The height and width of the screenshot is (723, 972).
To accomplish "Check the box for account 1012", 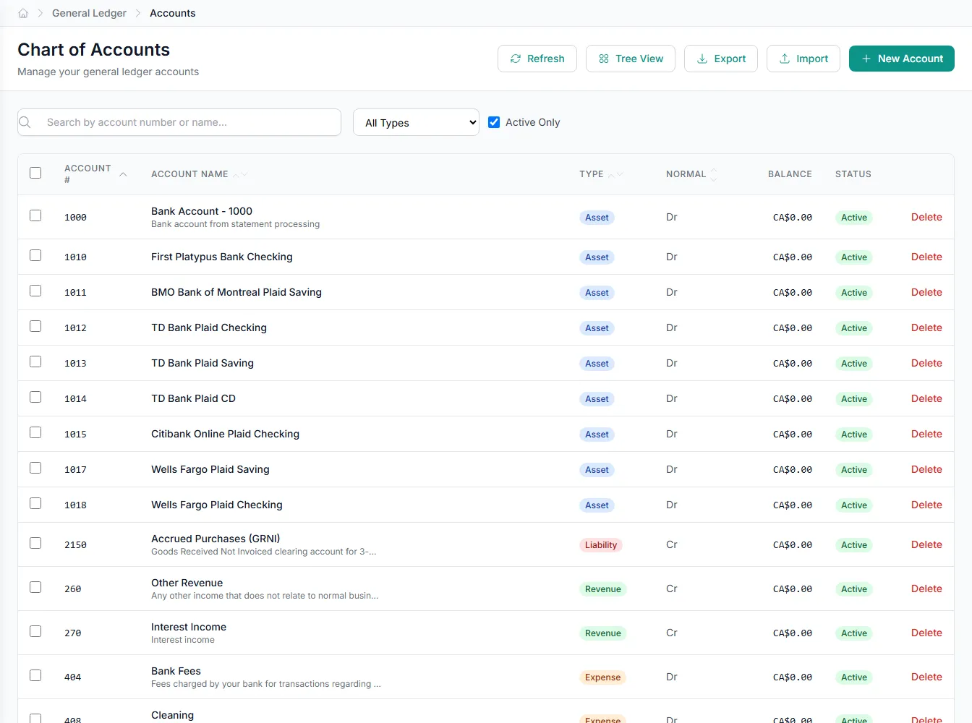I will click(35, 326).
